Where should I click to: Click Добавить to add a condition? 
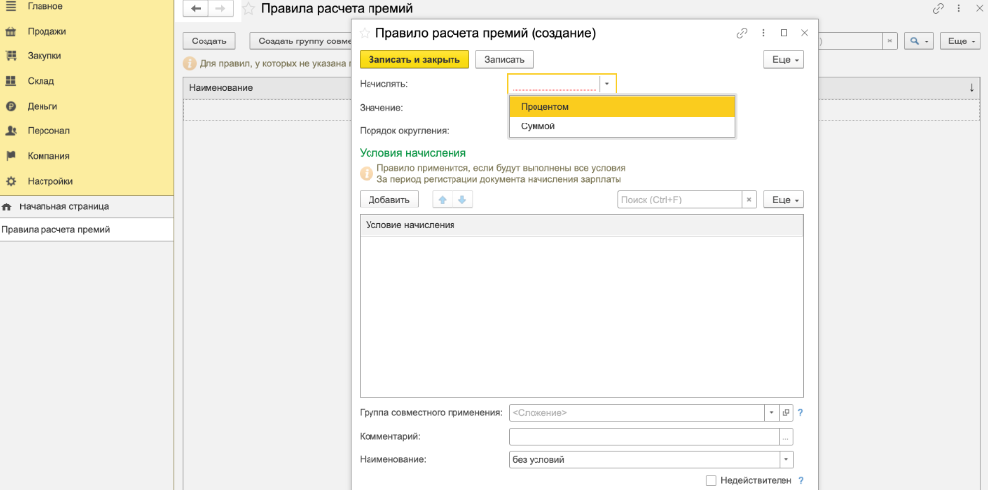(388, 199)
